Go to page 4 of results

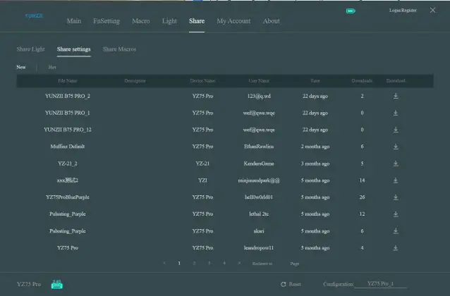[224, 263]
